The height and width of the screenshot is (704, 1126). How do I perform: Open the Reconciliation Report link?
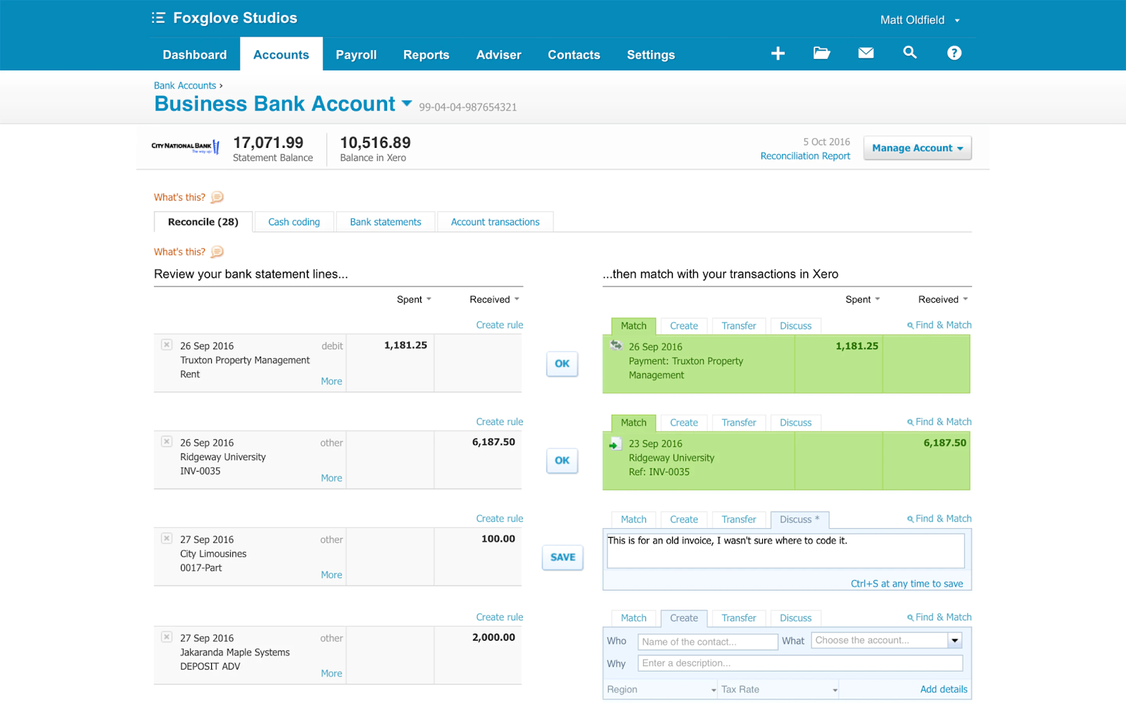point(805,156)
